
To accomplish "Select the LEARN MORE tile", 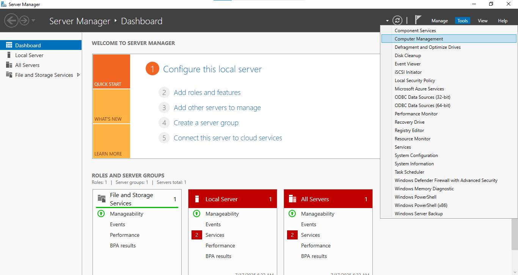I will [x=111, y=141].
